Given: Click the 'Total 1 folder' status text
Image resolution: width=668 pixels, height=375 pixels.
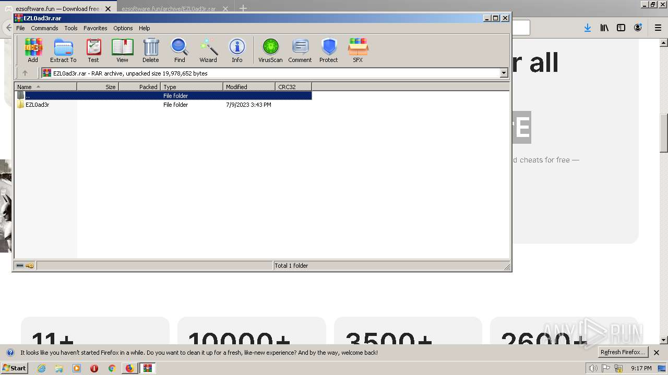Looking at the screenshot, I should point(291,266).
